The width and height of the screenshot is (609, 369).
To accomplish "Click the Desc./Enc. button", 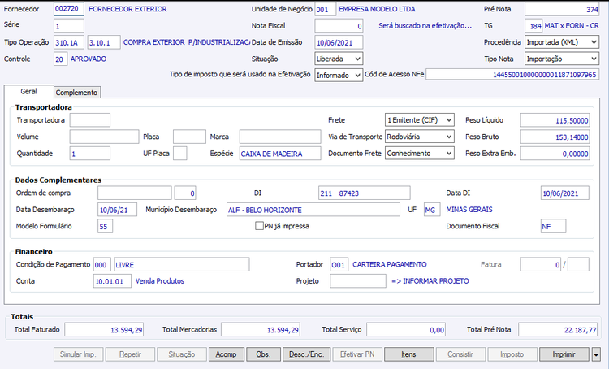I will [x=306, y=354].
